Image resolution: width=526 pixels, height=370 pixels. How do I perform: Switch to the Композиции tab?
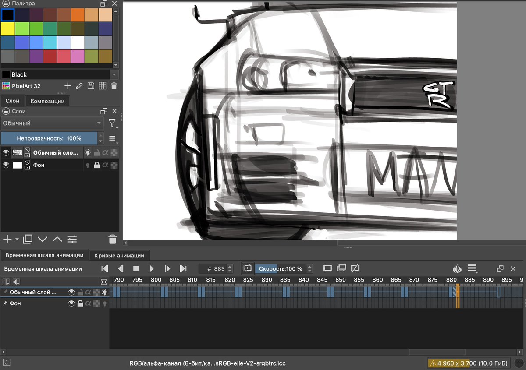click(47, 101)
